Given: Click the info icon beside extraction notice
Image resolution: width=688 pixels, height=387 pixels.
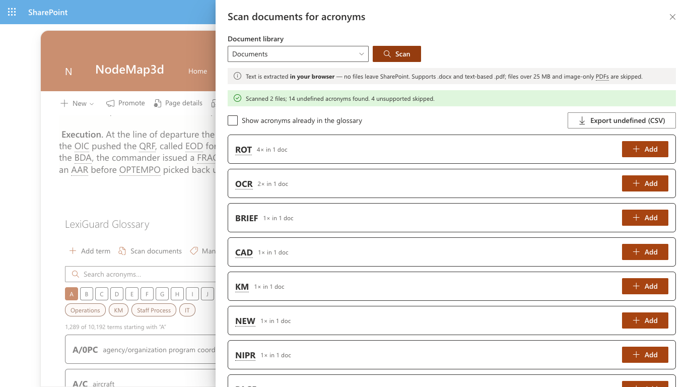Looking at the screenshot, I should pyautogui.click(x=237, y=77).
